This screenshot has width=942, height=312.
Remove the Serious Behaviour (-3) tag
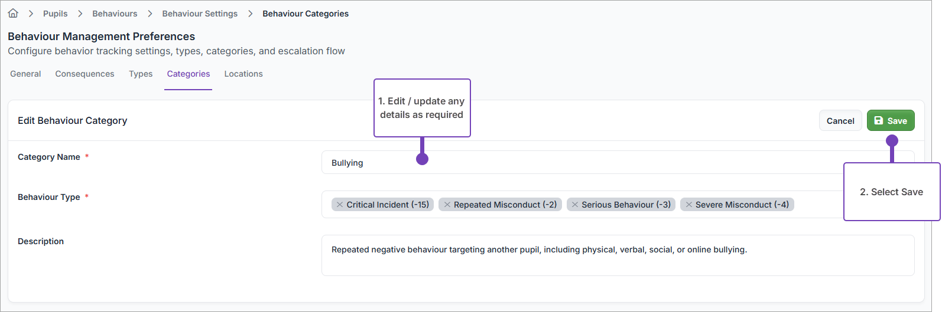(x=575, y=205)
